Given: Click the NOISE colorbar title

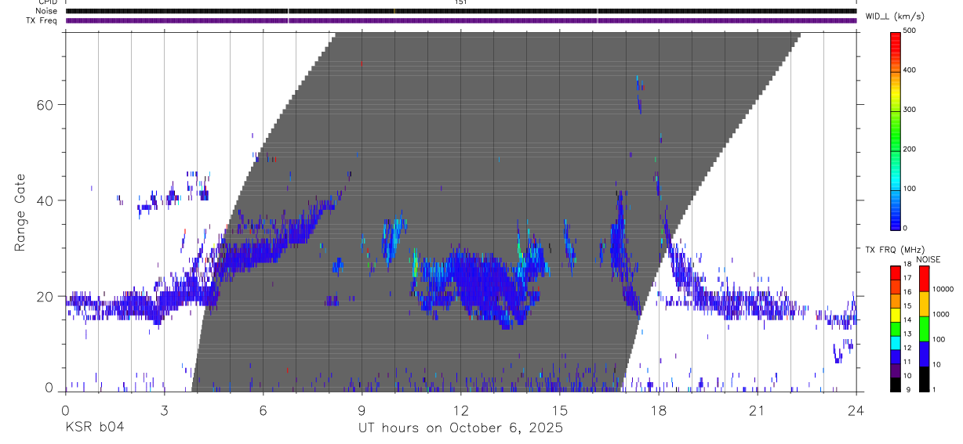Looking at the screenshot, I should tap(928, 259).
